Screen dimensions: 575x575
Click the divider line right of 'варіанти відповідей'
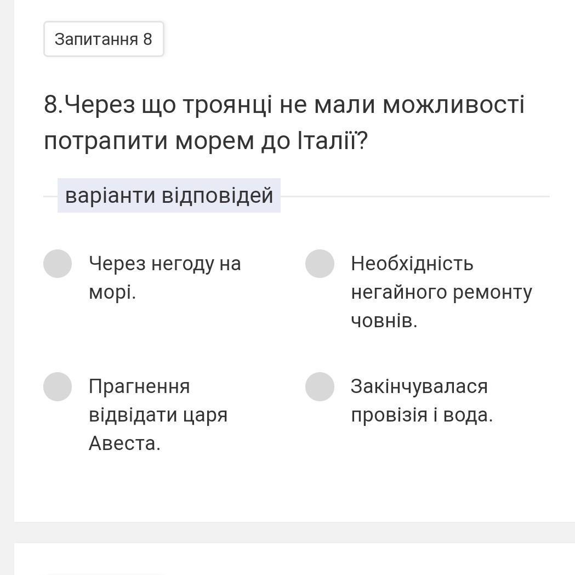(415, 197)
